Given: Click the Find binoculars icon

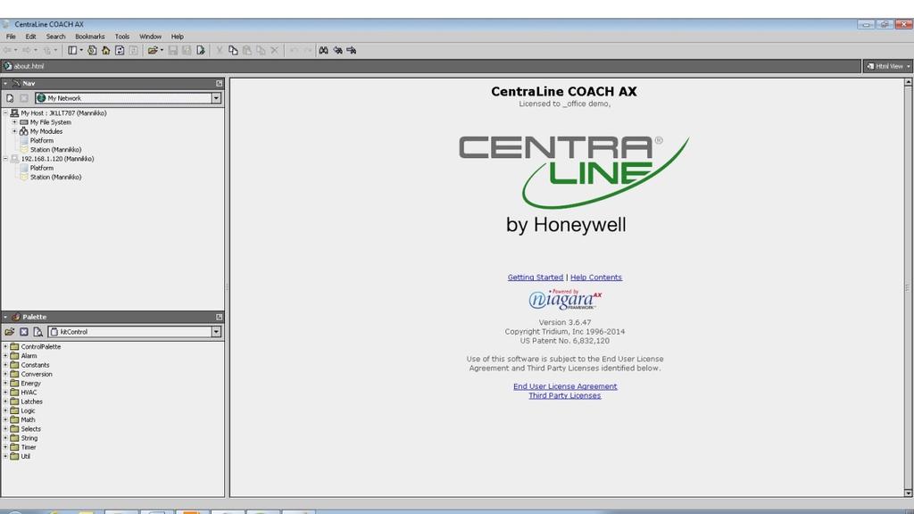Looking at the screenshot, I should (323, 51).
